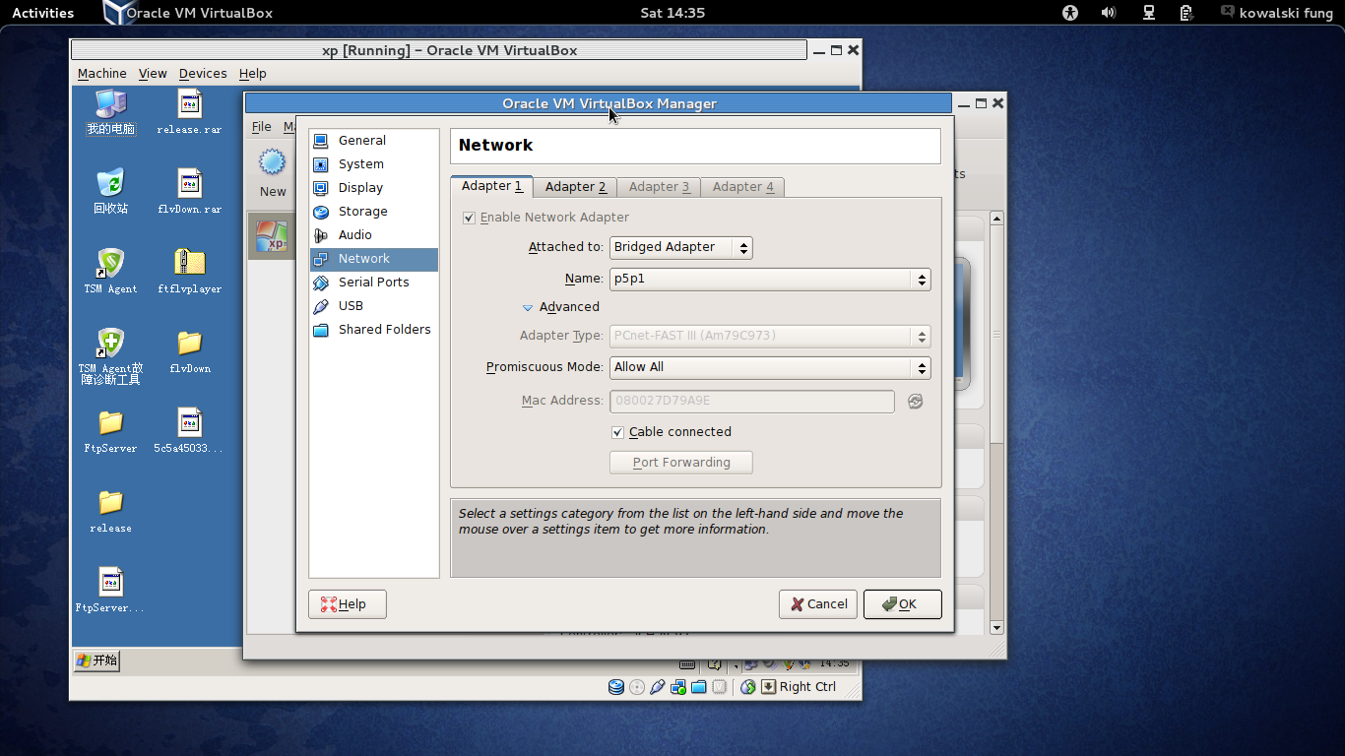Open the accessibility menu in top bar
The width and height of the screenshot is (1345, 756).
click(1070, 13)
